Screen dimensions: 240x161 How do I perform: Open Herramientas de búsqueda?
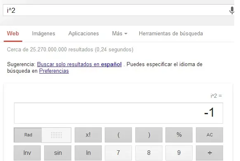tap(171, 33)
